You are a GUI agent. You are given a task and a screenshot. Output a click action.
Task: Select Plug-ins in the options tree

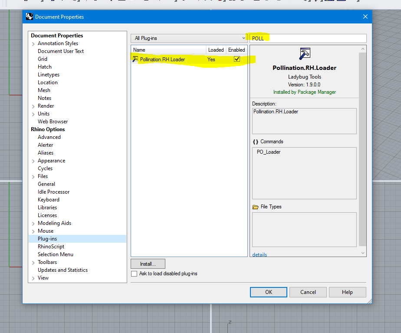(x=47, y=239)
